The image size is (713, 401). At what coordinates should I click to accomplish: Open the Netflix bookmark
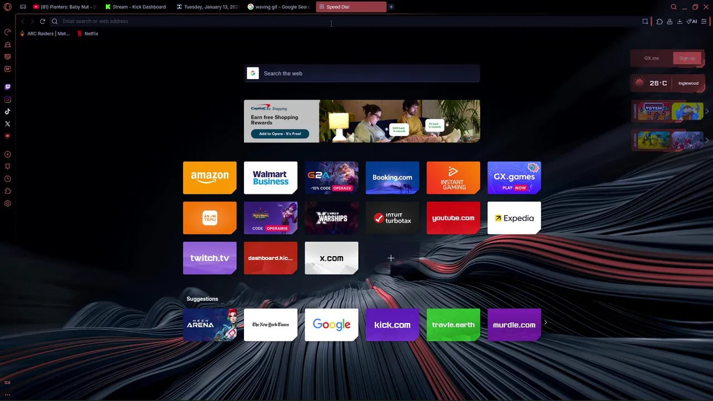coord(87,33)
